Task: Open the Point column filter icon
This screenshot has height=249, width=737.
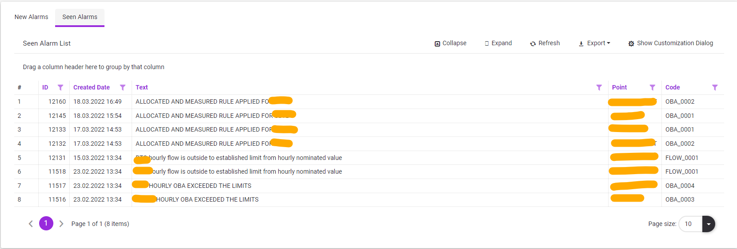Action: (652, 88)
